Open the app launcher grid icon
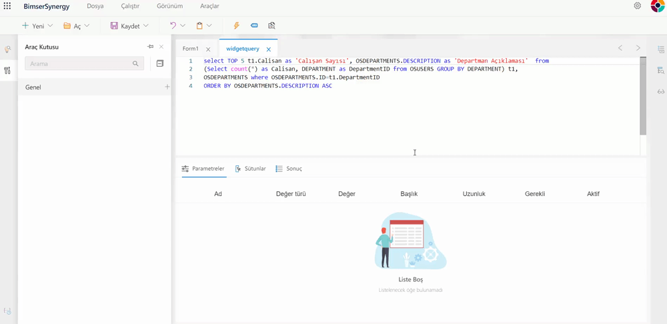The height and width of the screenshot is (324, 667). point(7,6)
